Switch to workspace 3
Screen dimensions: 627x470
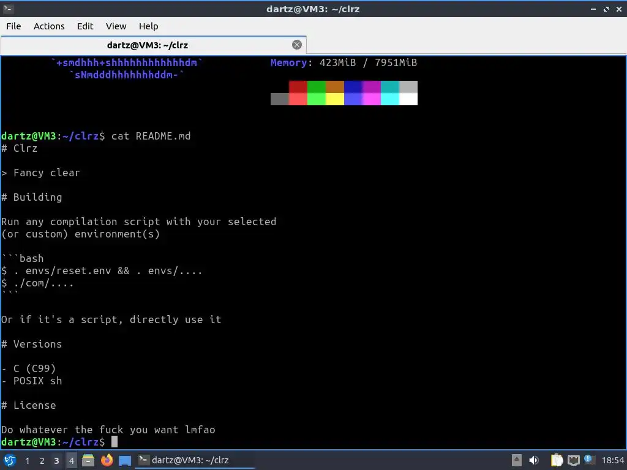[56, 461]
